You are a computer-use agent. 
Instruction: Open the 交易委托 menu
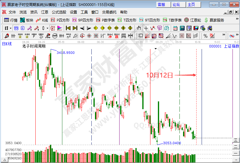[x=109, y=12]
